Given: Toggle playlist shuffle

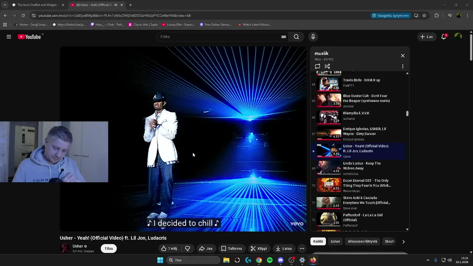Looking at the screenshot, I should coord(327,66).
